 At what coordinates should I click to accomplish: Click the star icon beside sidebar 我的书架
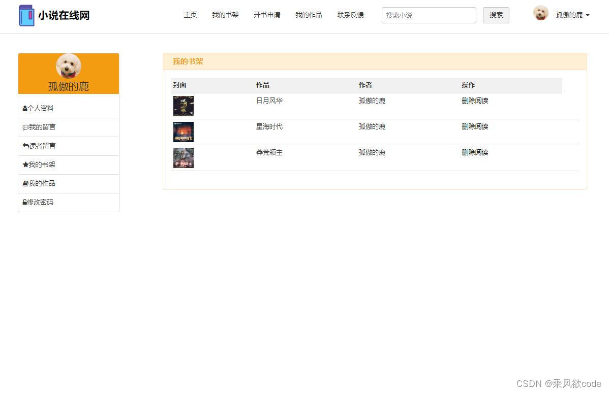(x=25, y=165)
